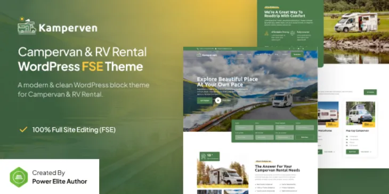Screen dimensions: 389x194
Task: Click the motorhome photo thumbnail in left card
Action: [328, 113]
